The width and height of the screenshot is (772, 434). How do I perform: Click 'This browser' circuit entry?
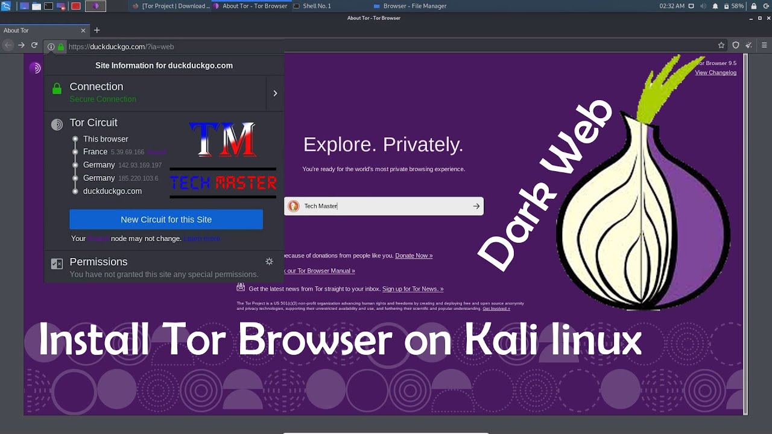coord(106,139)
